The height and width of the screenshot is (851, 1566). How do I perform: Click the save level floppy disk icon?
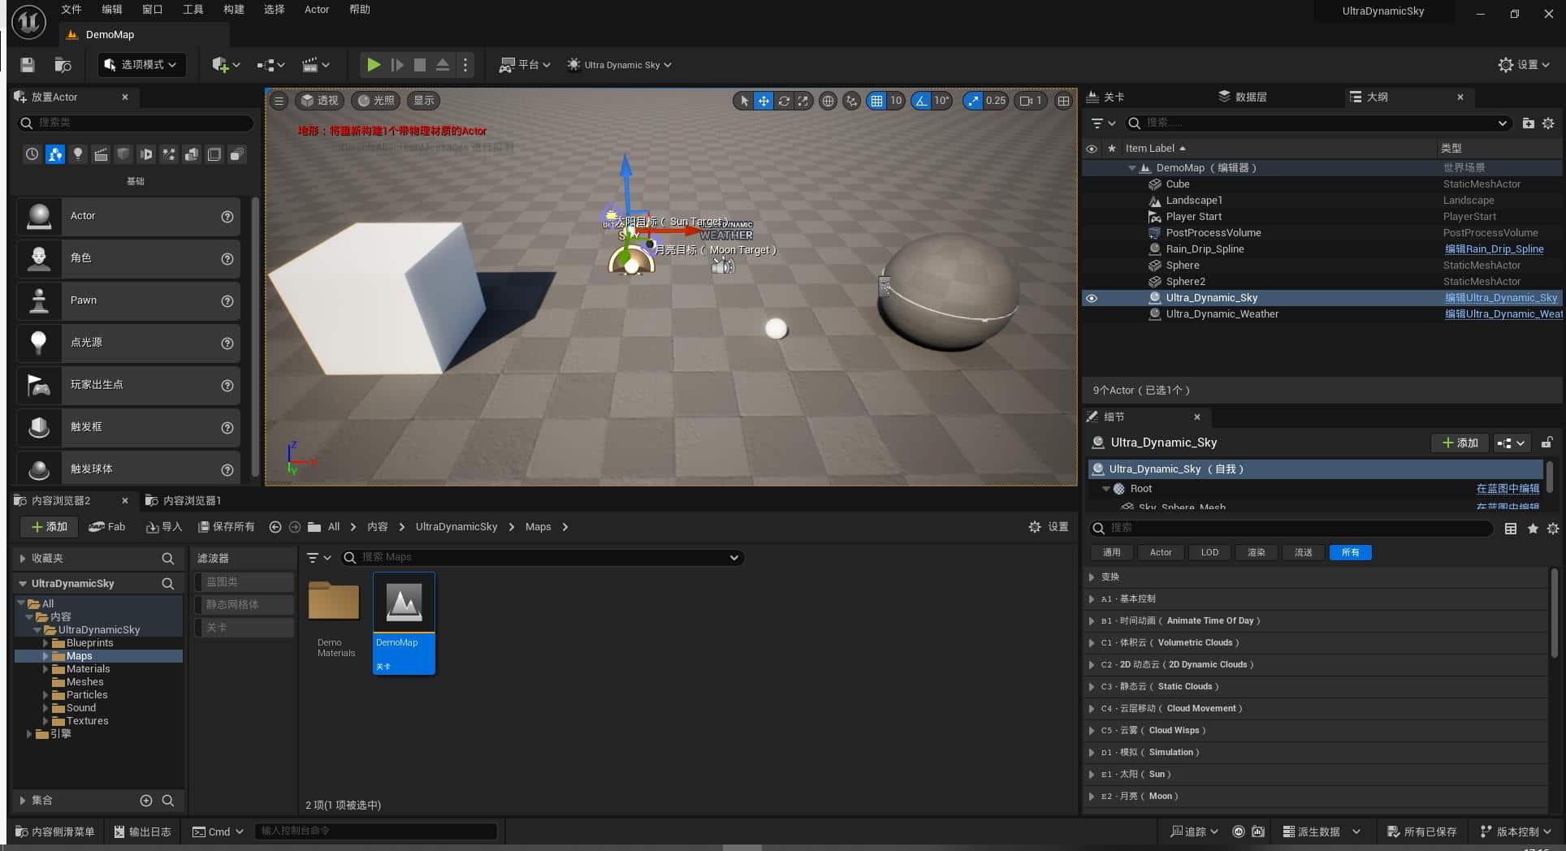(28, 65)
